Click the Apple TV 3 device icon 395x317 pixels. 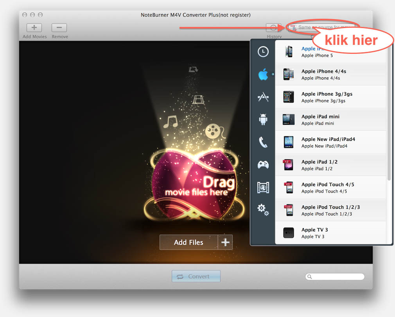[x=289, y=233]
